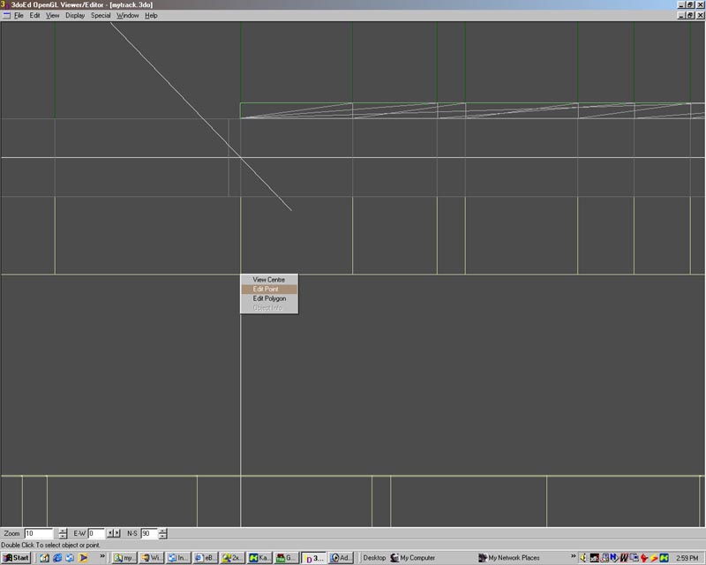Click the two-monitors network tray icon
This screenshot has height=565, width=706.
pyautogui.click(x=634, y=558)
